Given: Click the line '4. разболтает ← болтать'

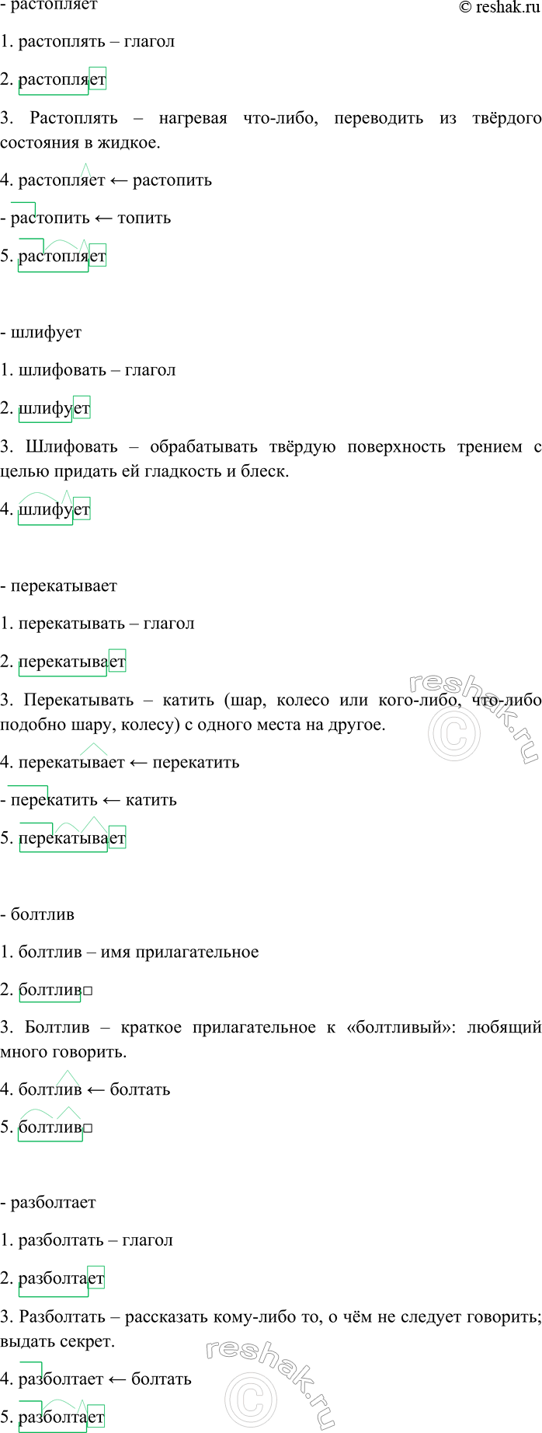Looking at the screenshot, I should pyautogui.click(x=96, y=1379).
